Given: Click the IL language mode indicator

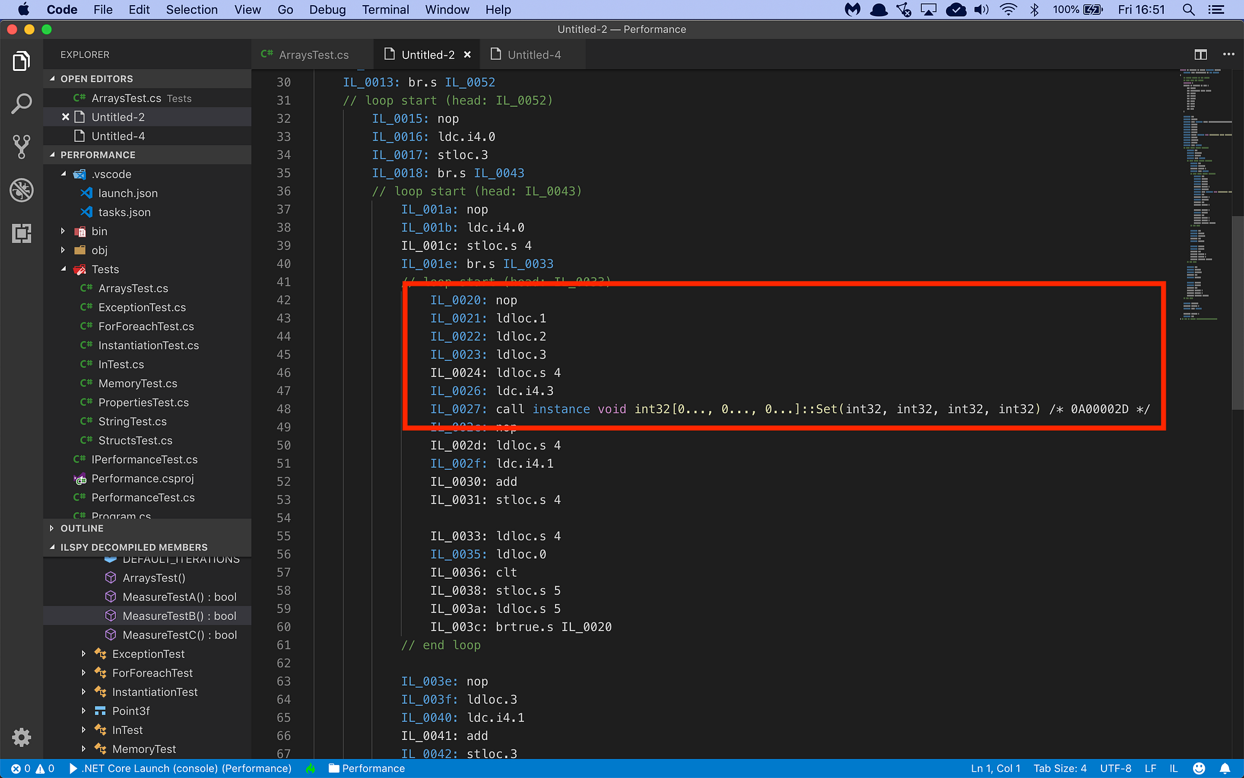Looking at the screenshot, I should pyautogui.click(x=1173, y=769).
